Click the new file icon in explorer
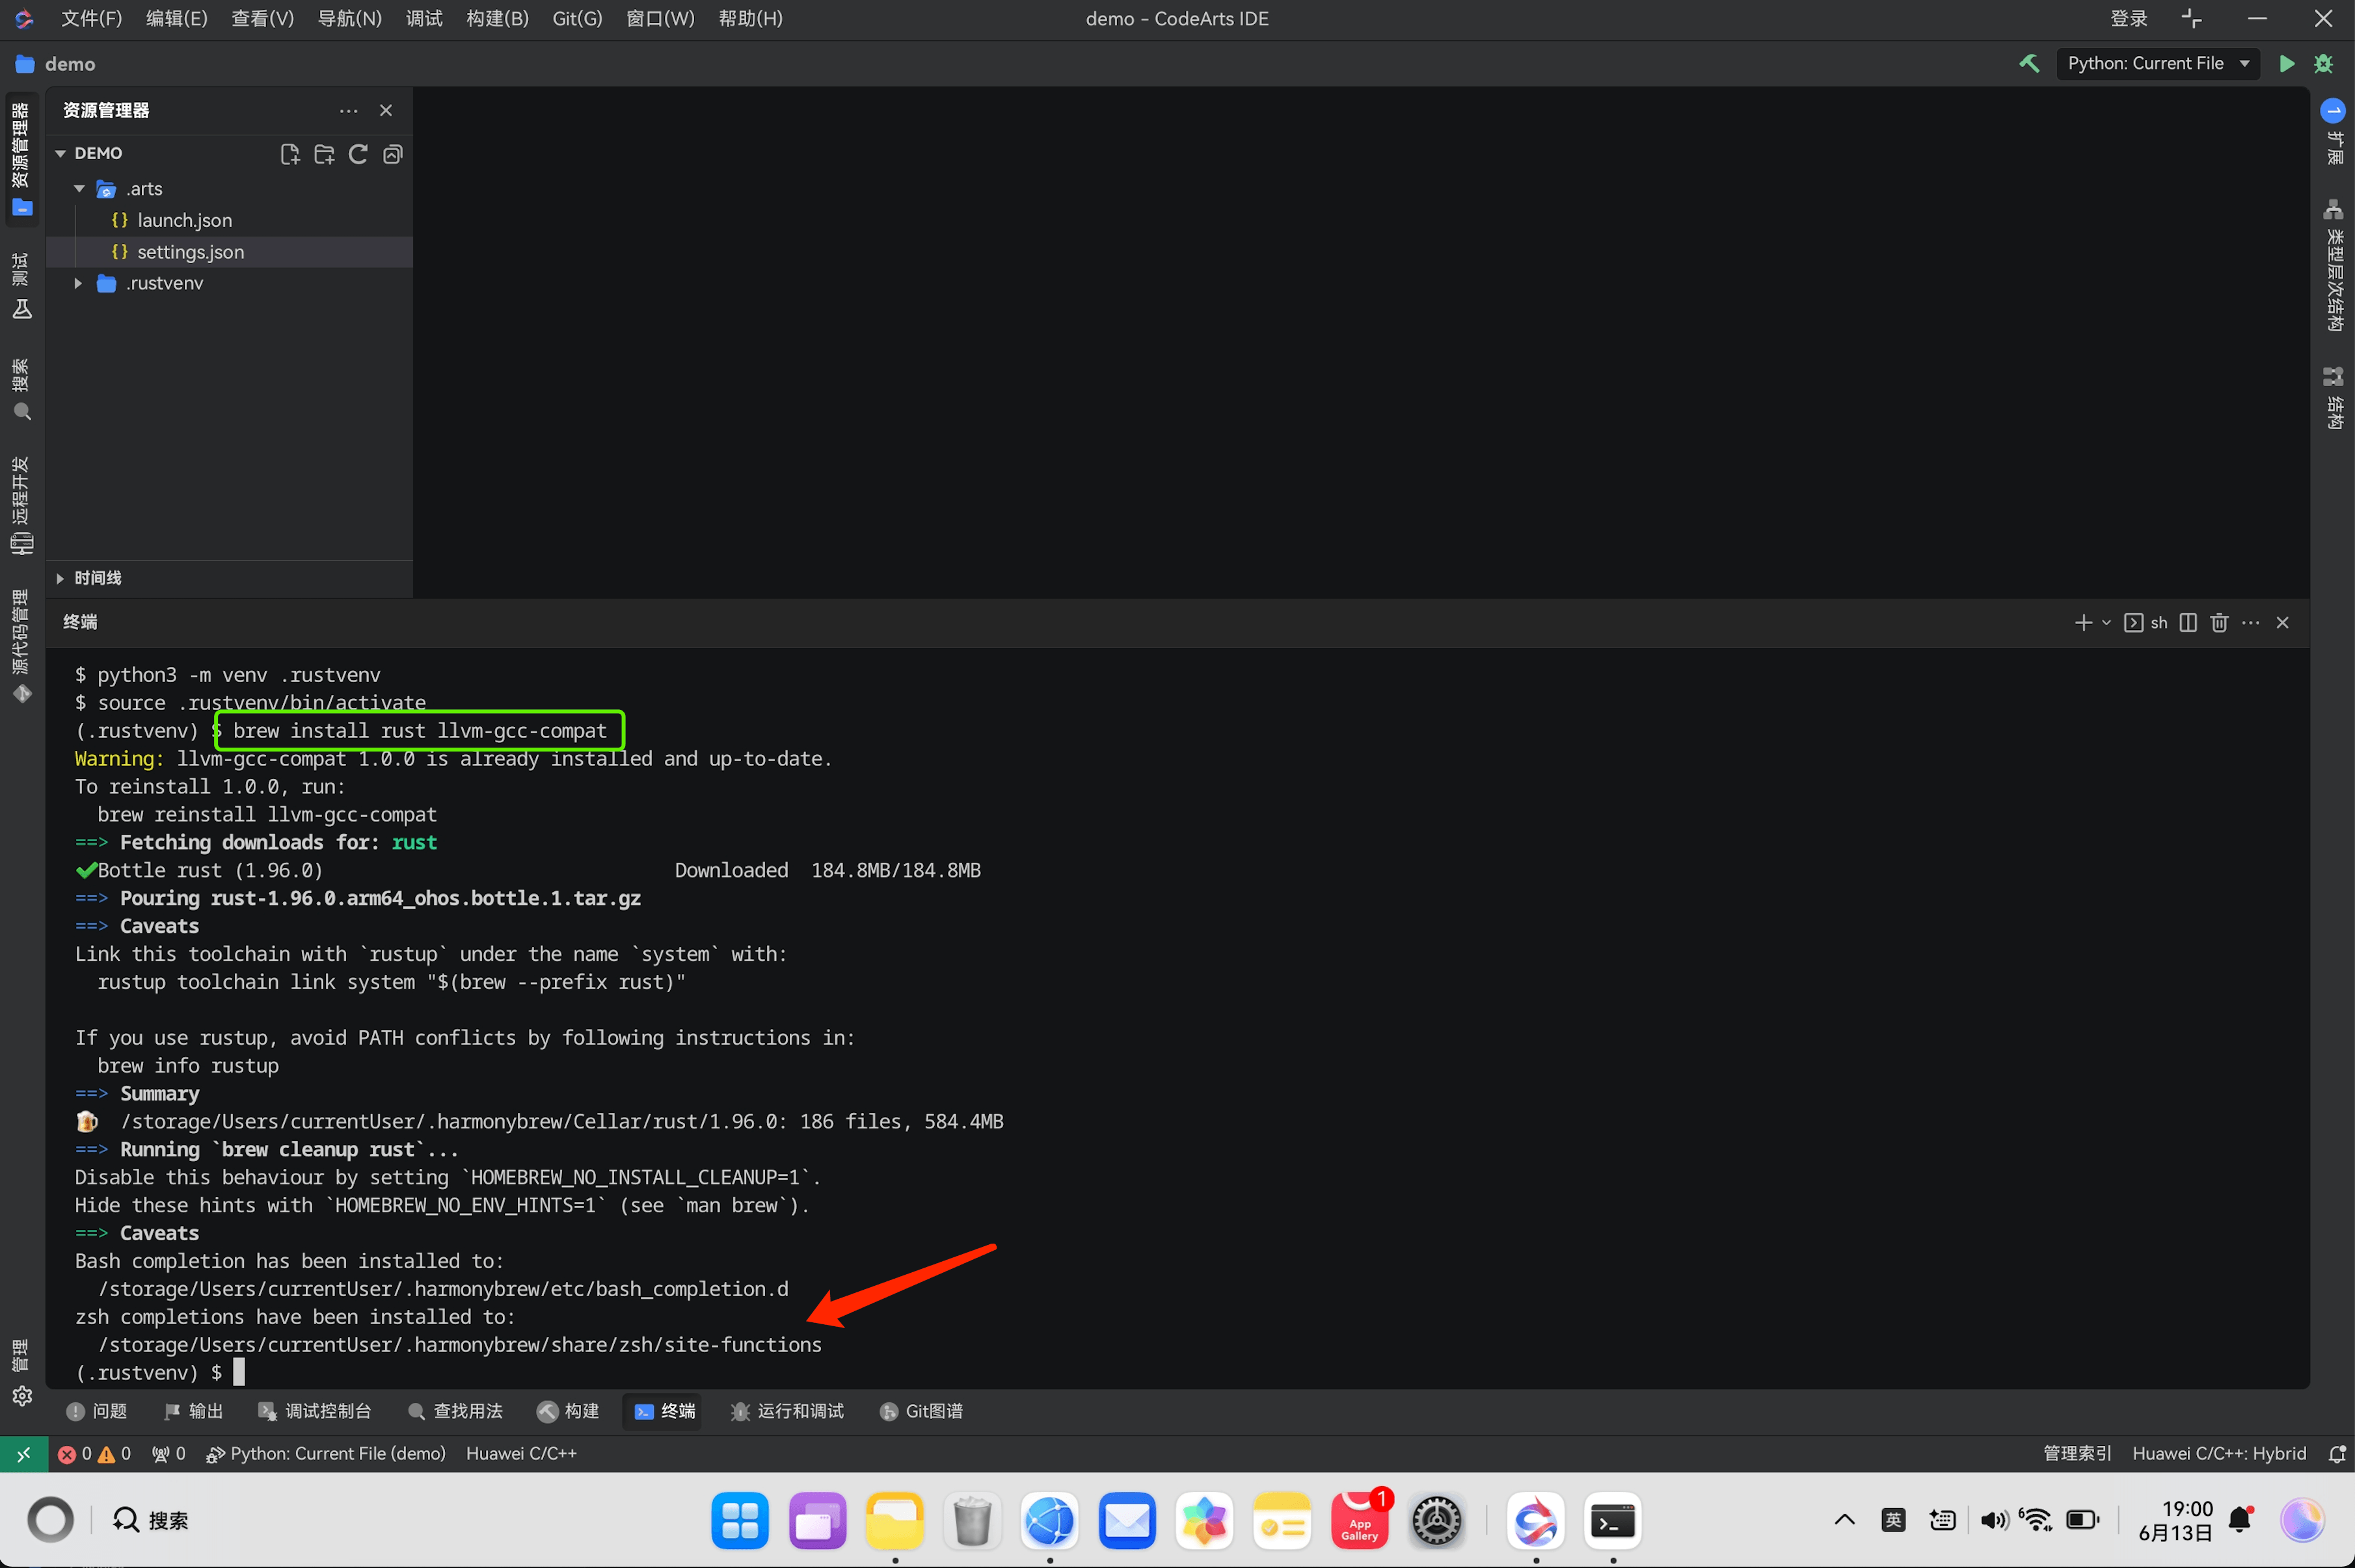This screenshot has width=2355, height=1568. 290,154
